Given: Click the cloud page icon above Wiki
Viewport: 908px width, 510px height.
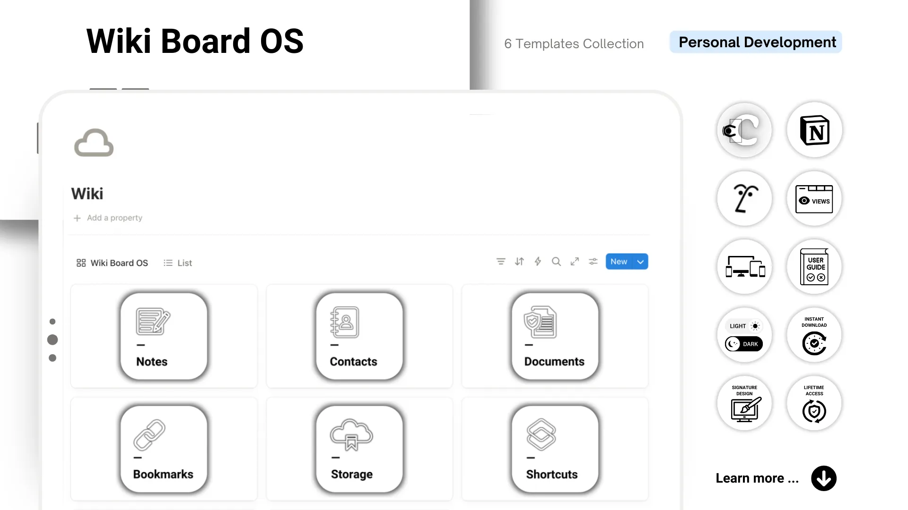Looking at the screenshot, I should click(x=94, y=143).
